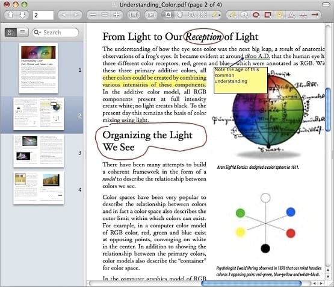Image resolution: width=334 pixels, height=287 pixels.
Task: Select the circle annotation around 'Reception'
Action: click(203, 37)
